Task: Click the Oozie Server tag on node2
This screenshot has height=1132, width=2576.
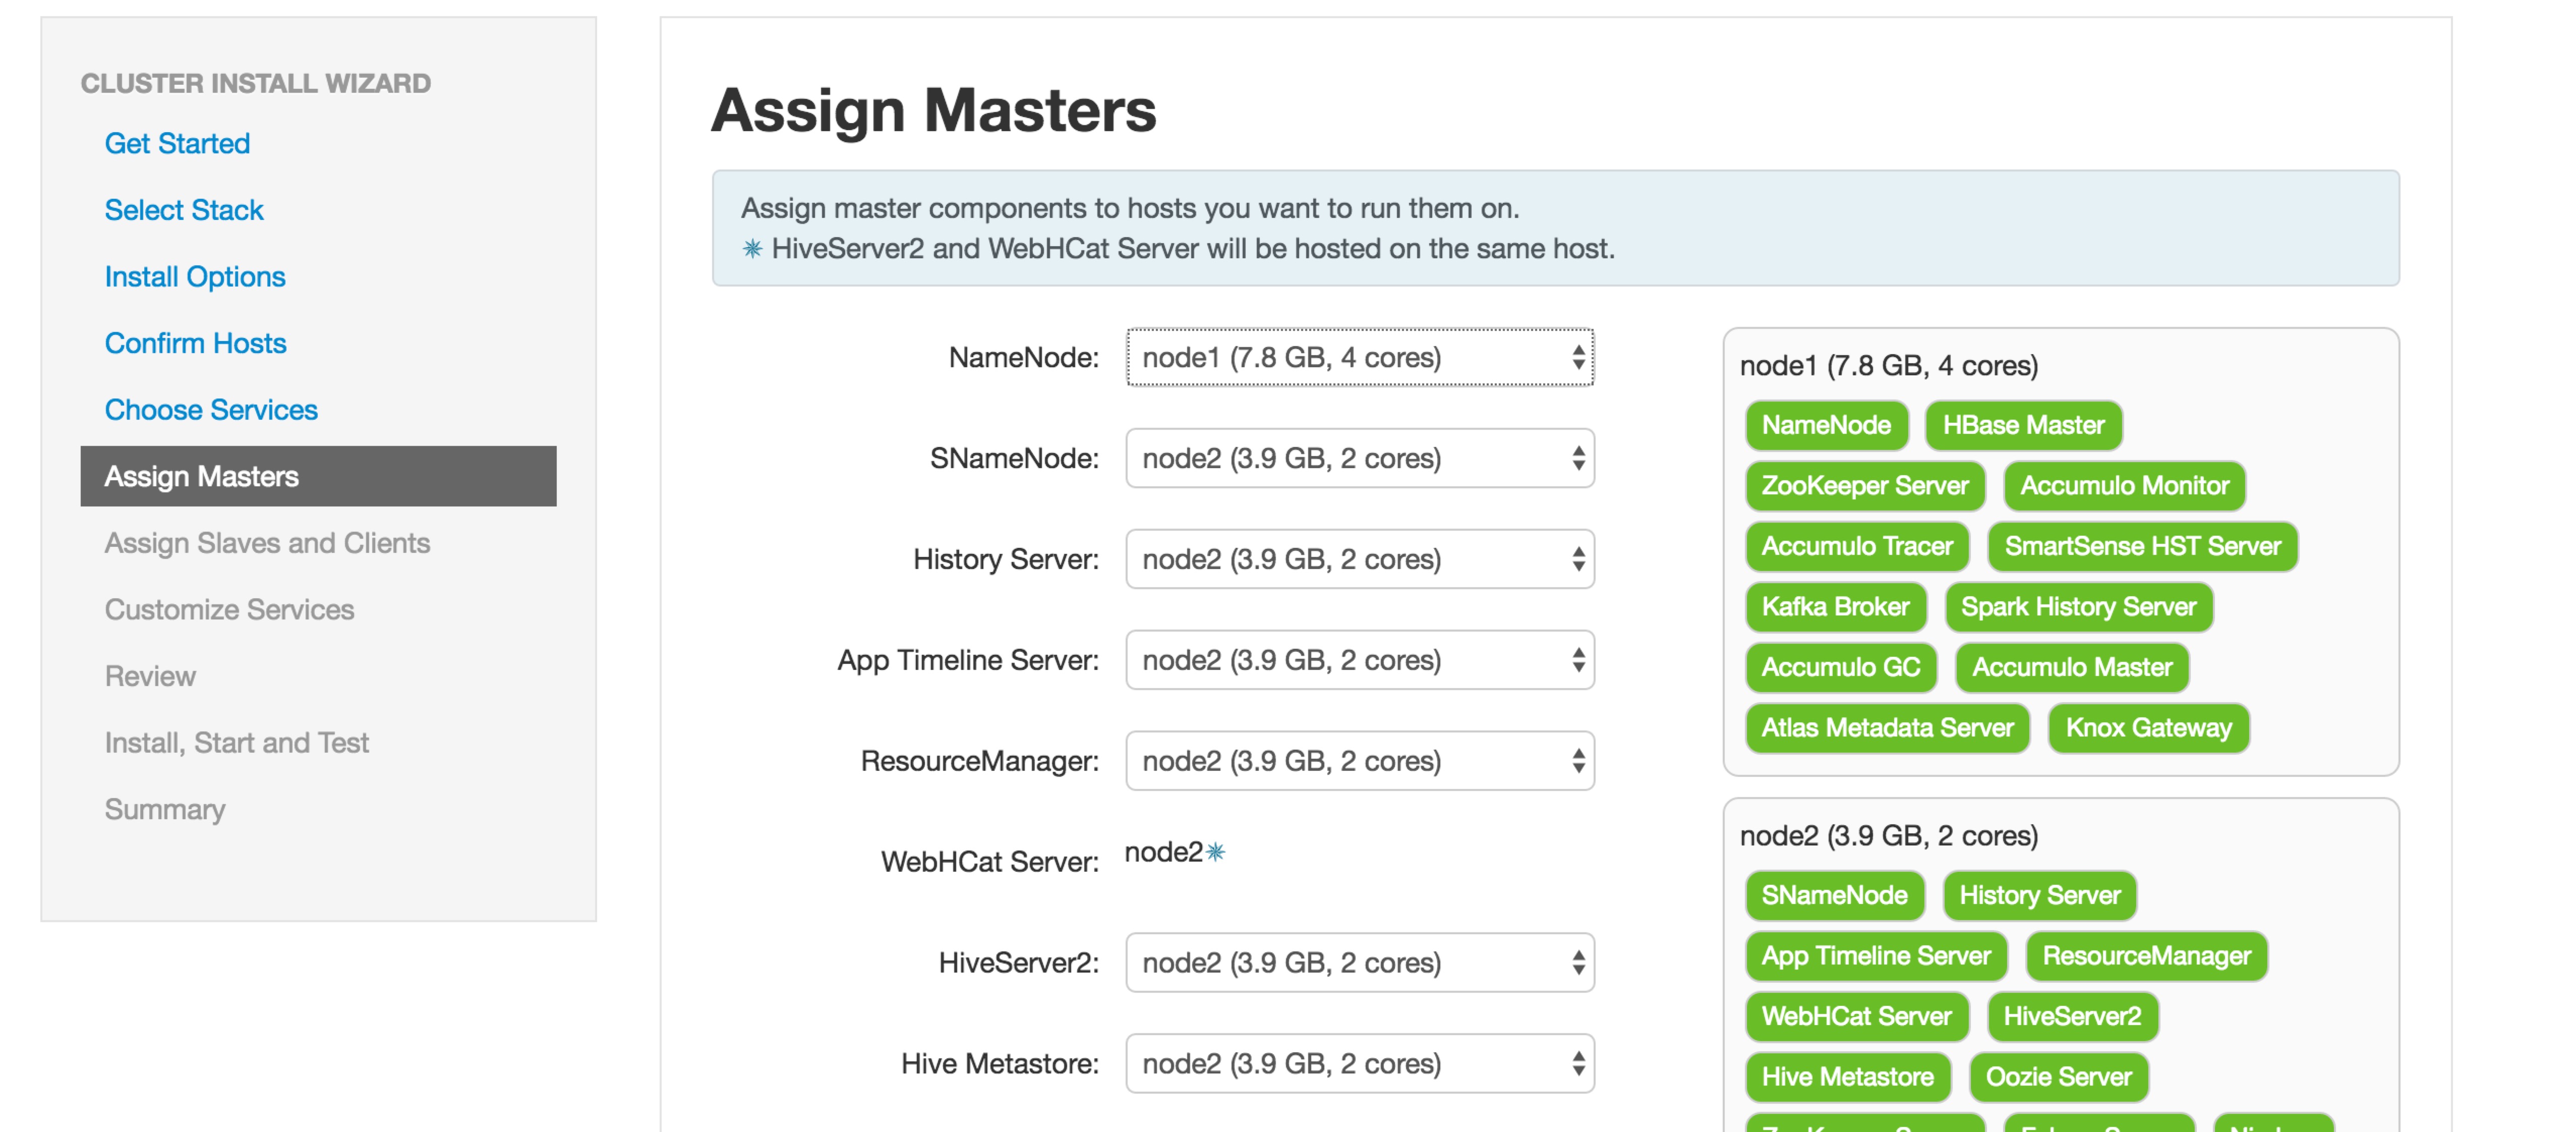Action: click(x=2058, y=1077)
